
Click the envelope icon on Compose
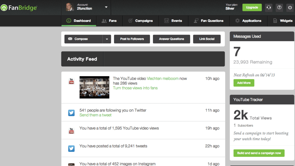pos(70,39)
